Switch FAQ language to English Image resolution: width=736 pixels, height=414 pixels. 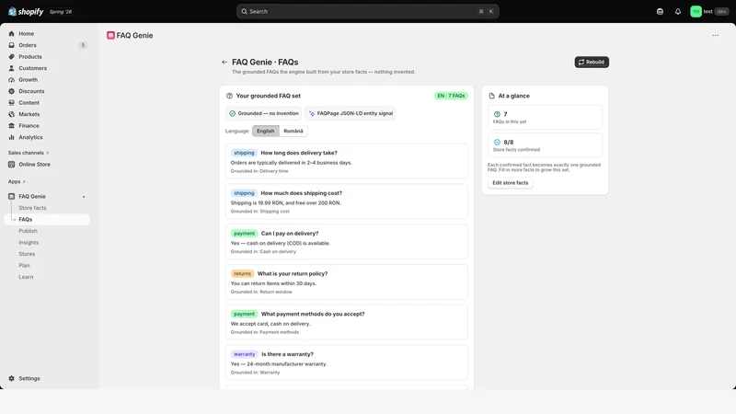coord(266,131)
